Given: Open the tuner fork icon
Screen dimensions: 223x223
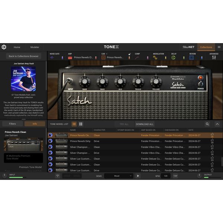Looking at the screenshot, I should 58,176.
